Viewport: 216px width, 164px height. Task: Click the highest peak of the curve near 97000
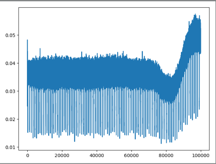(195, 14)
